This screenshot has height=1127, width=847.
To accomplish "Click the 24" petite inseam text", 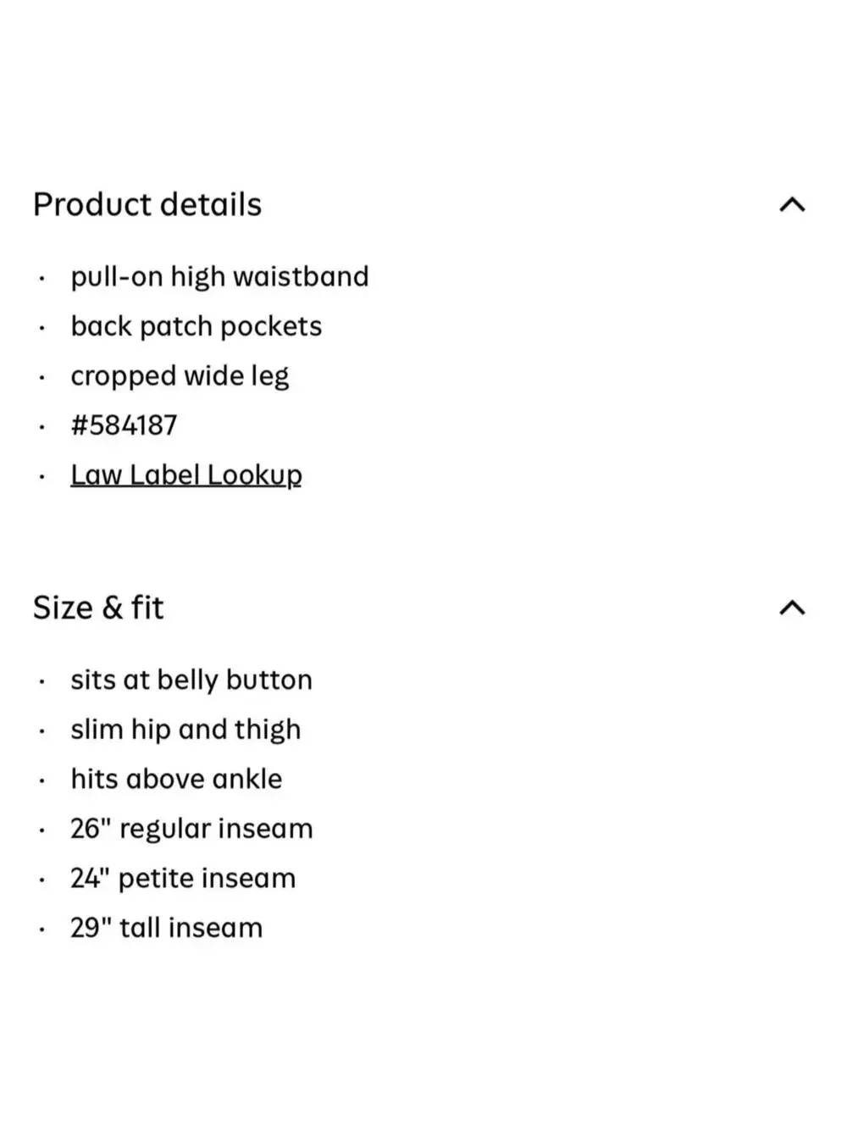I will click(183, 878).
